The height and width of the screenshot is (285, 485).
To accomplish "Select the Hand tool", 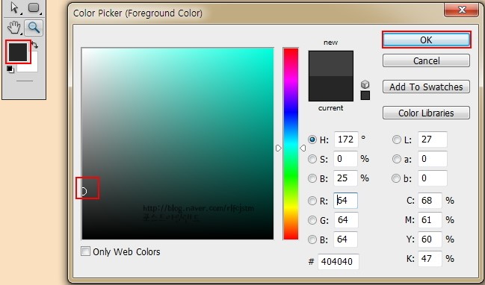I will pyautogui.click(x=14, y=28).
